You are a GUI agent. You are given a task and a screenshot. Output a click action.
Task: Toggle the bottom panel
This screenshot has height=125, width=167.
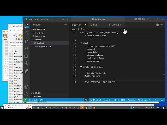click(144, 19)
